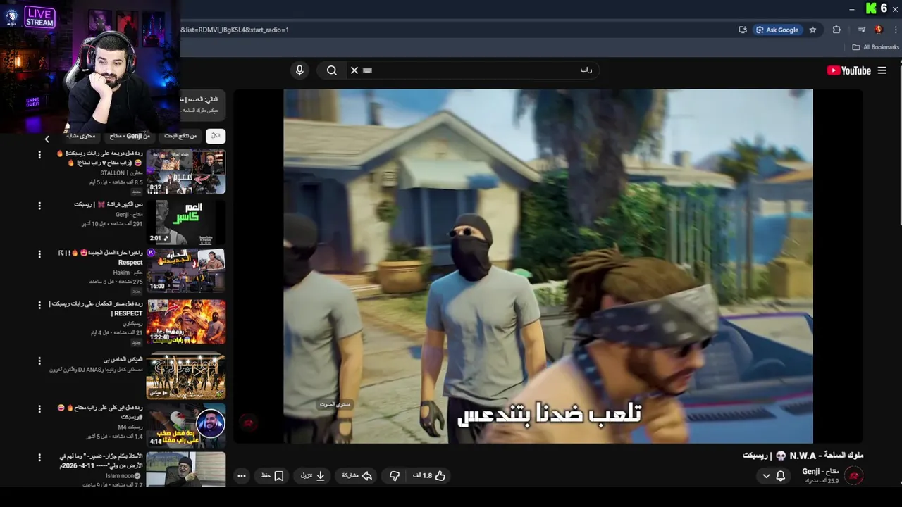Click the '1.8 ألف' like count
902x507 pixels.
[422, 476]
